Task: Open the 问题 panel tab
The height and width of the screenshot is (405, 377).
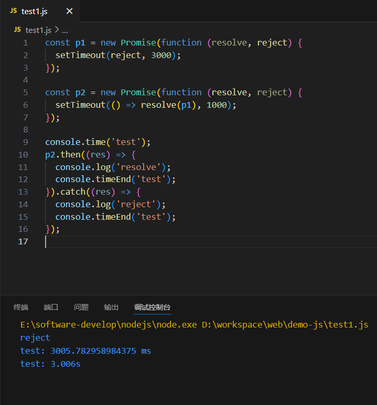Action: click(x=81, y=307)
